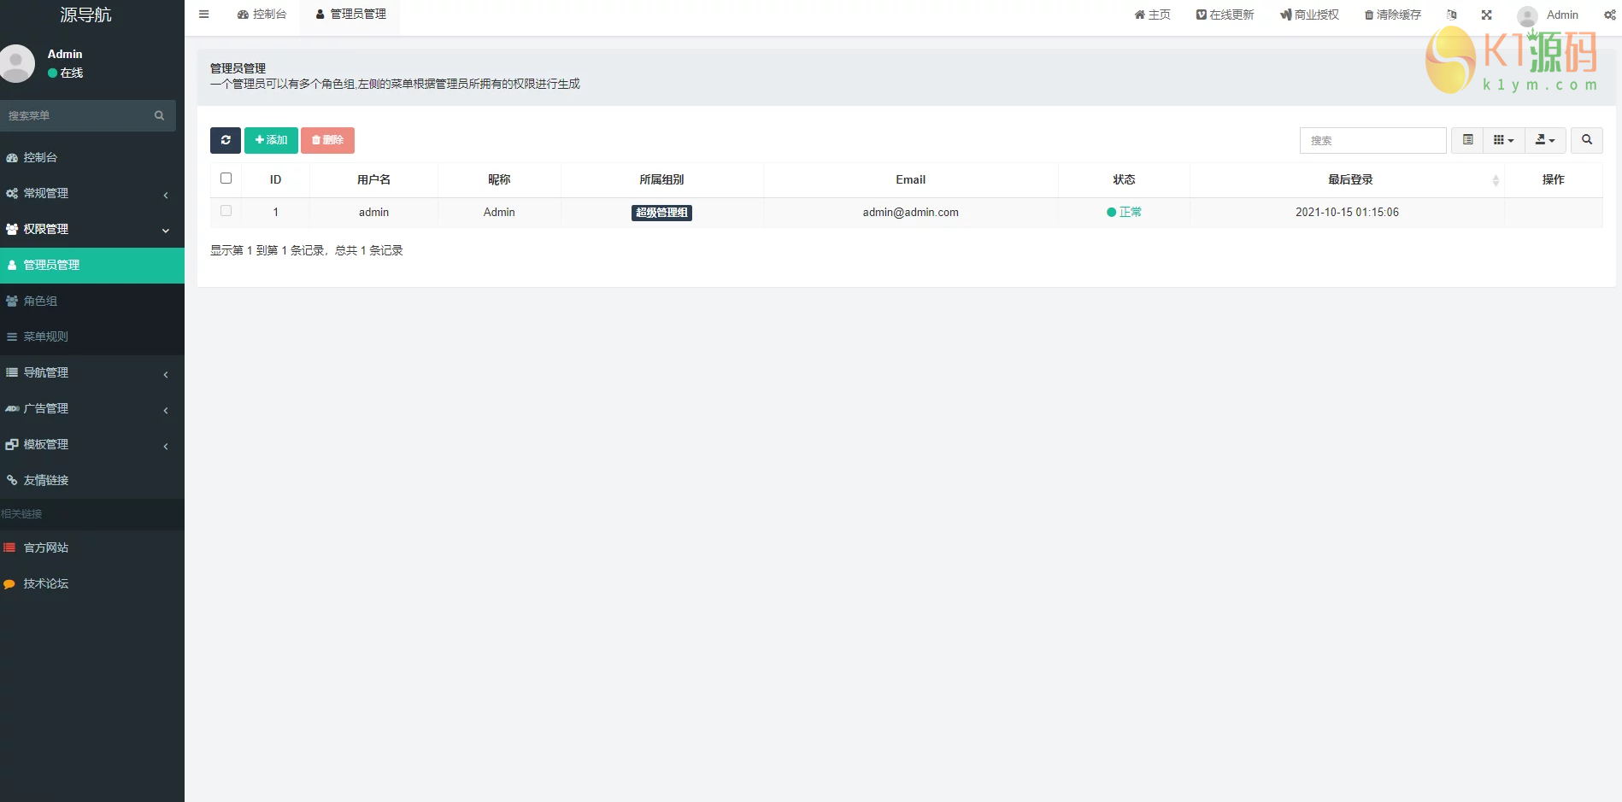Expand the 模板管理 menu
Screen dimensions: 1622x802
tap(92, 444)
